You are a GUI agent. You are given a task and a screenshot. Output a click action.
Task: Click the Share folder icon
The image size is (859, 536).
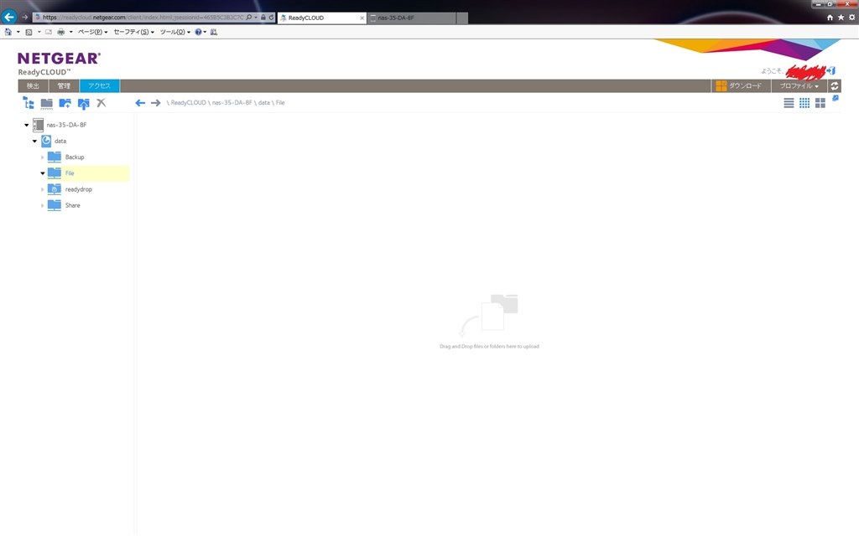coord(55,205)
